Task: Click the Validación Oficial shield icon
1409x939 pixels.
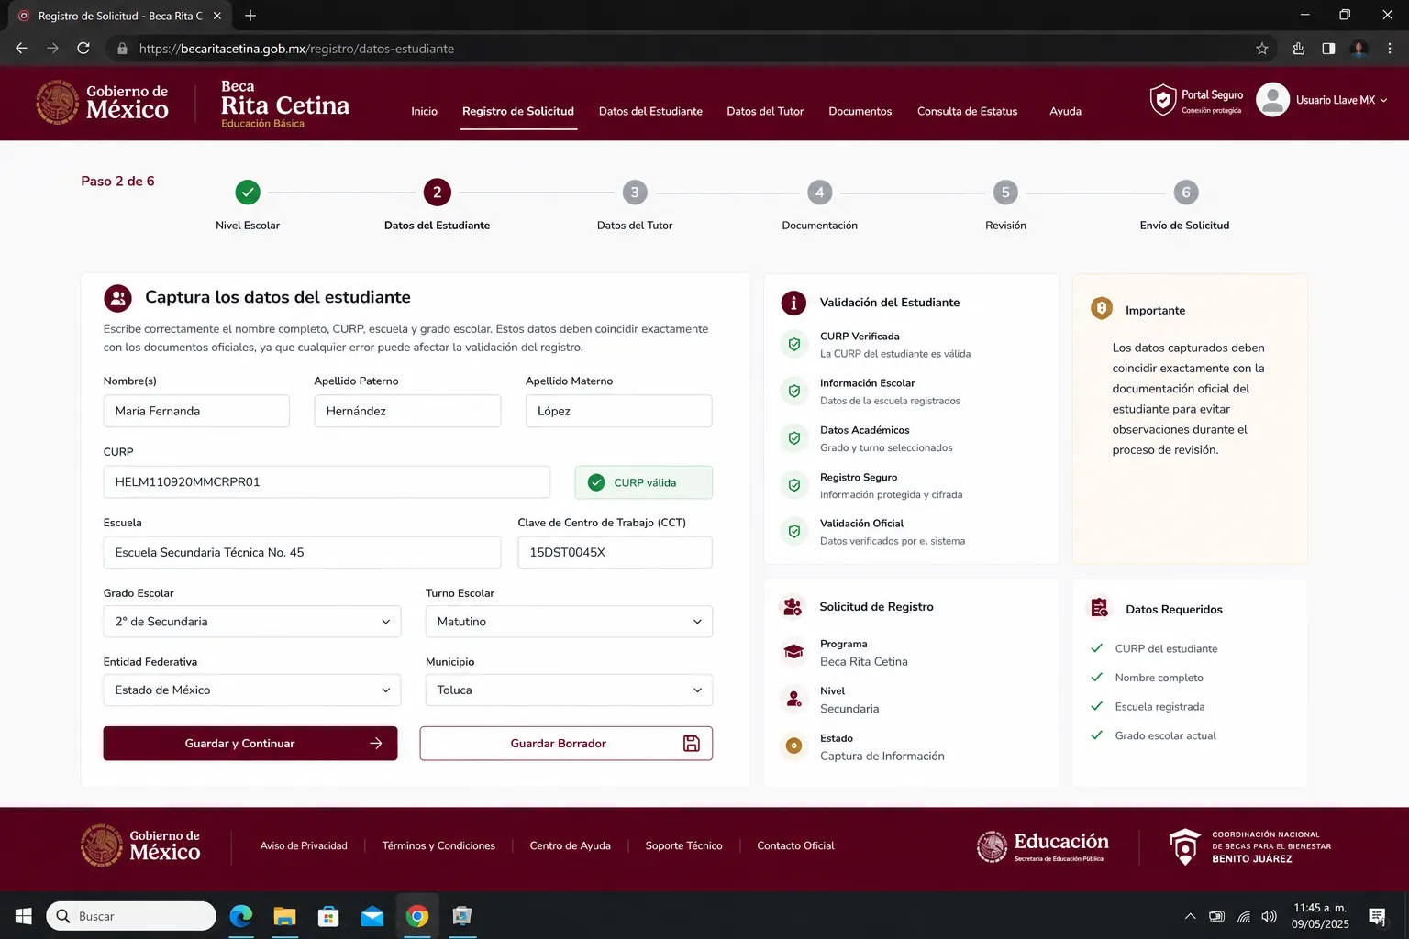Action: (x=793, y=531)
